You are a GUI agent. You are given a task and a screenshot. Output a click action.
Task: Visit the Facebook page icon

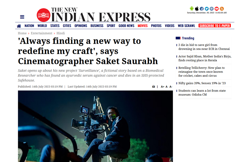click(x=202, y=9)
